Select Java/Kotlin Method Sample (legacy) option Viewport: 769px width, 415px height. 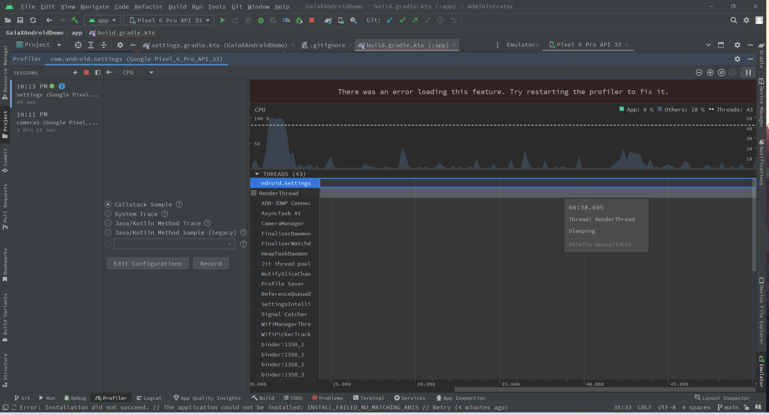click(108, 232)
